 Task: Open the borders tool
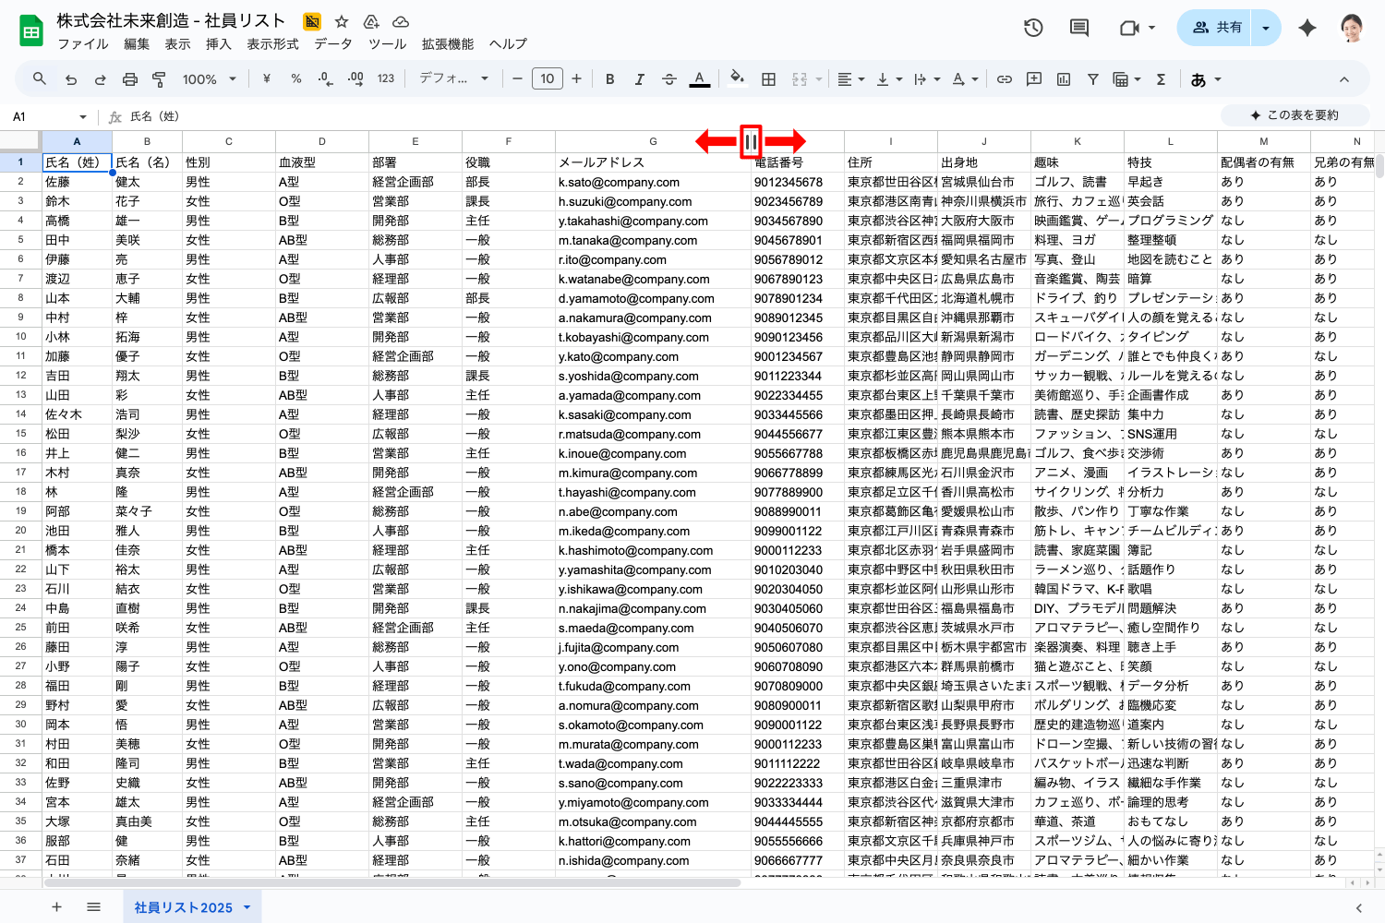click(x=768, y=79)
